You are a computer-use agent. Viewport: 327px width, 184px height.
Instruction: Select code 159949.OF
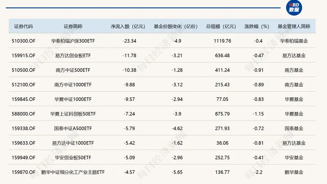click(23, 158)
